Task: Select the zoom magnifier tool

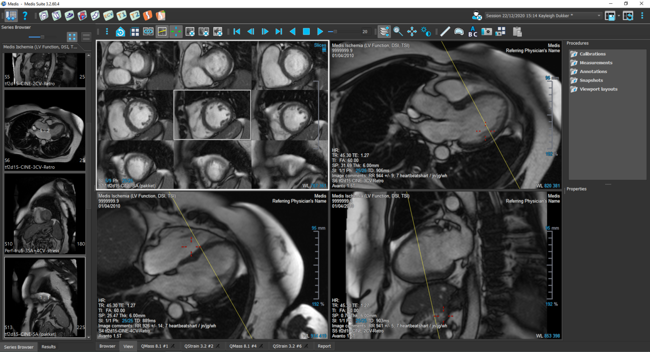Action: [x=398, y=32]
